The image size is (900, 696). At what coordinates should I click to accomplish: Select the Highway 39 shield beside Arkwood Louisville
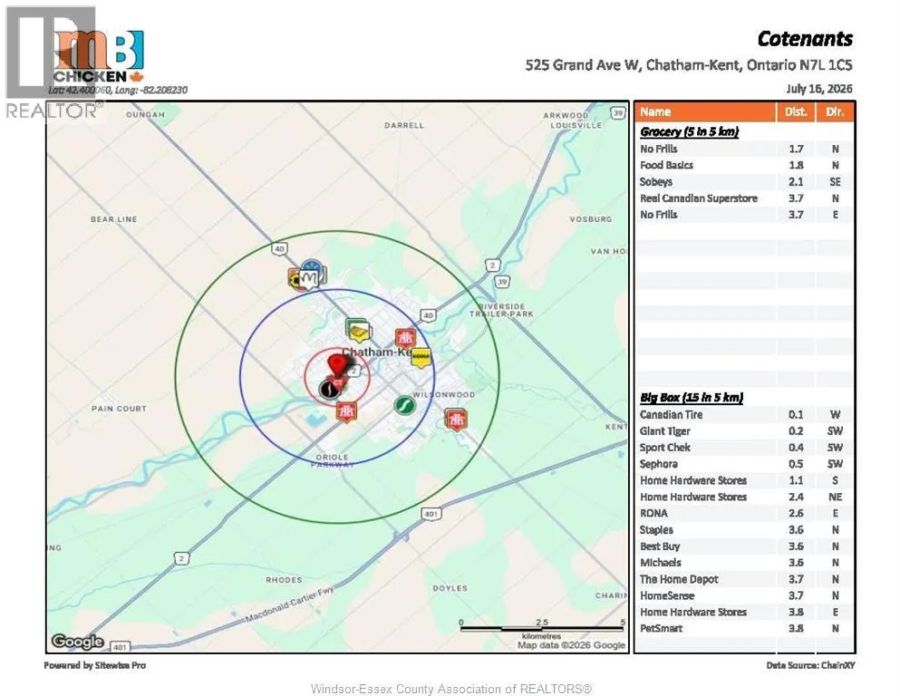pyautogui.click(x=617, y=112)
